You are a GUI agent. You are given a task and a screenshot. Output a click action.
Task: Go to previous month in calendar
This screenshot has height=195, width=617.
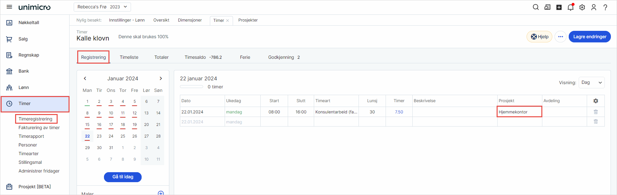tap(85, 78)
